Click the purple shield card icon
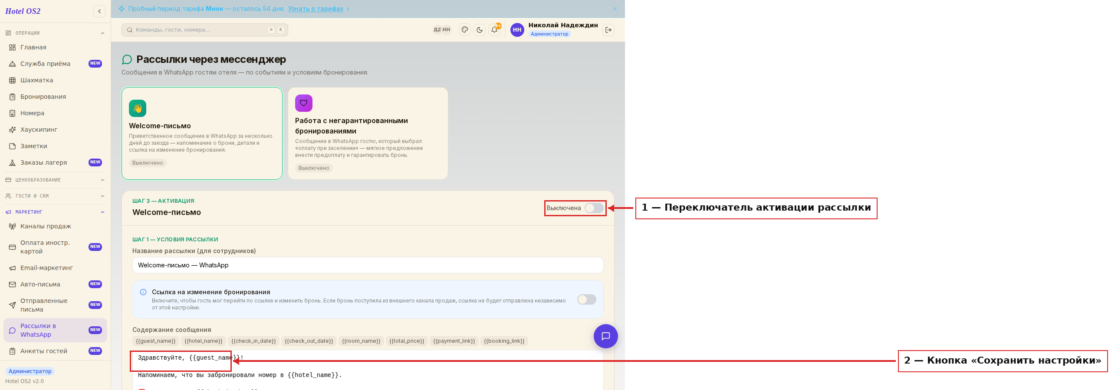 (x=304, y=103)
